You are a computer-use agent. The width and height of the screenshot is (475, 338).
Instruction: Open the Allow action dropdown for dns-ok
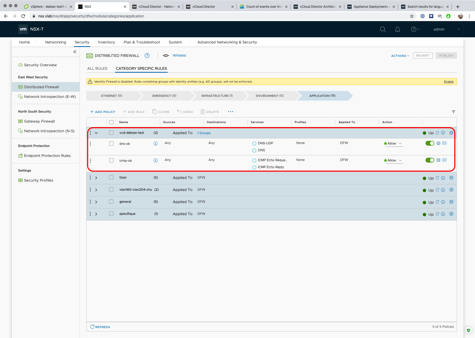pos(394,144)
